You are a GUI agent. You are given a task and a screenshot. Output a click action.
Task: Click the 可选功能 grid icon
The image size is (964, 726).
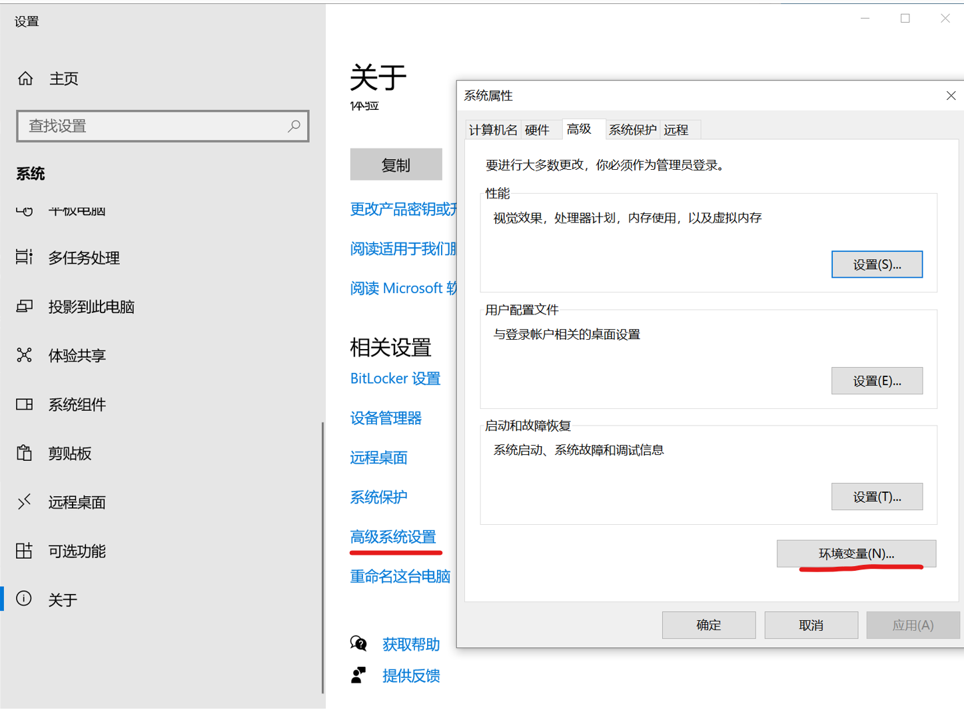pyautogui.click(x=24, y=551)
